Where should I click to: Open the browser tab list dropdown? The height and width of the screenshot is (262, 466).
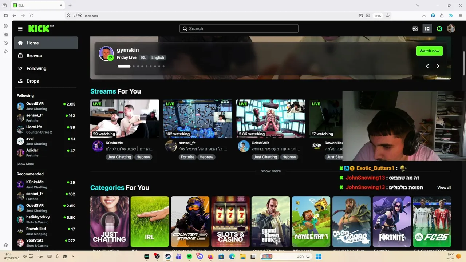(x=418, y=5)
